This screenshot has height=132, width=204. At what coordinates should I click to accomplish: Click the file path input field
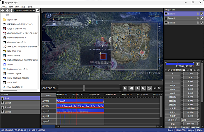(x=25, y=10)
